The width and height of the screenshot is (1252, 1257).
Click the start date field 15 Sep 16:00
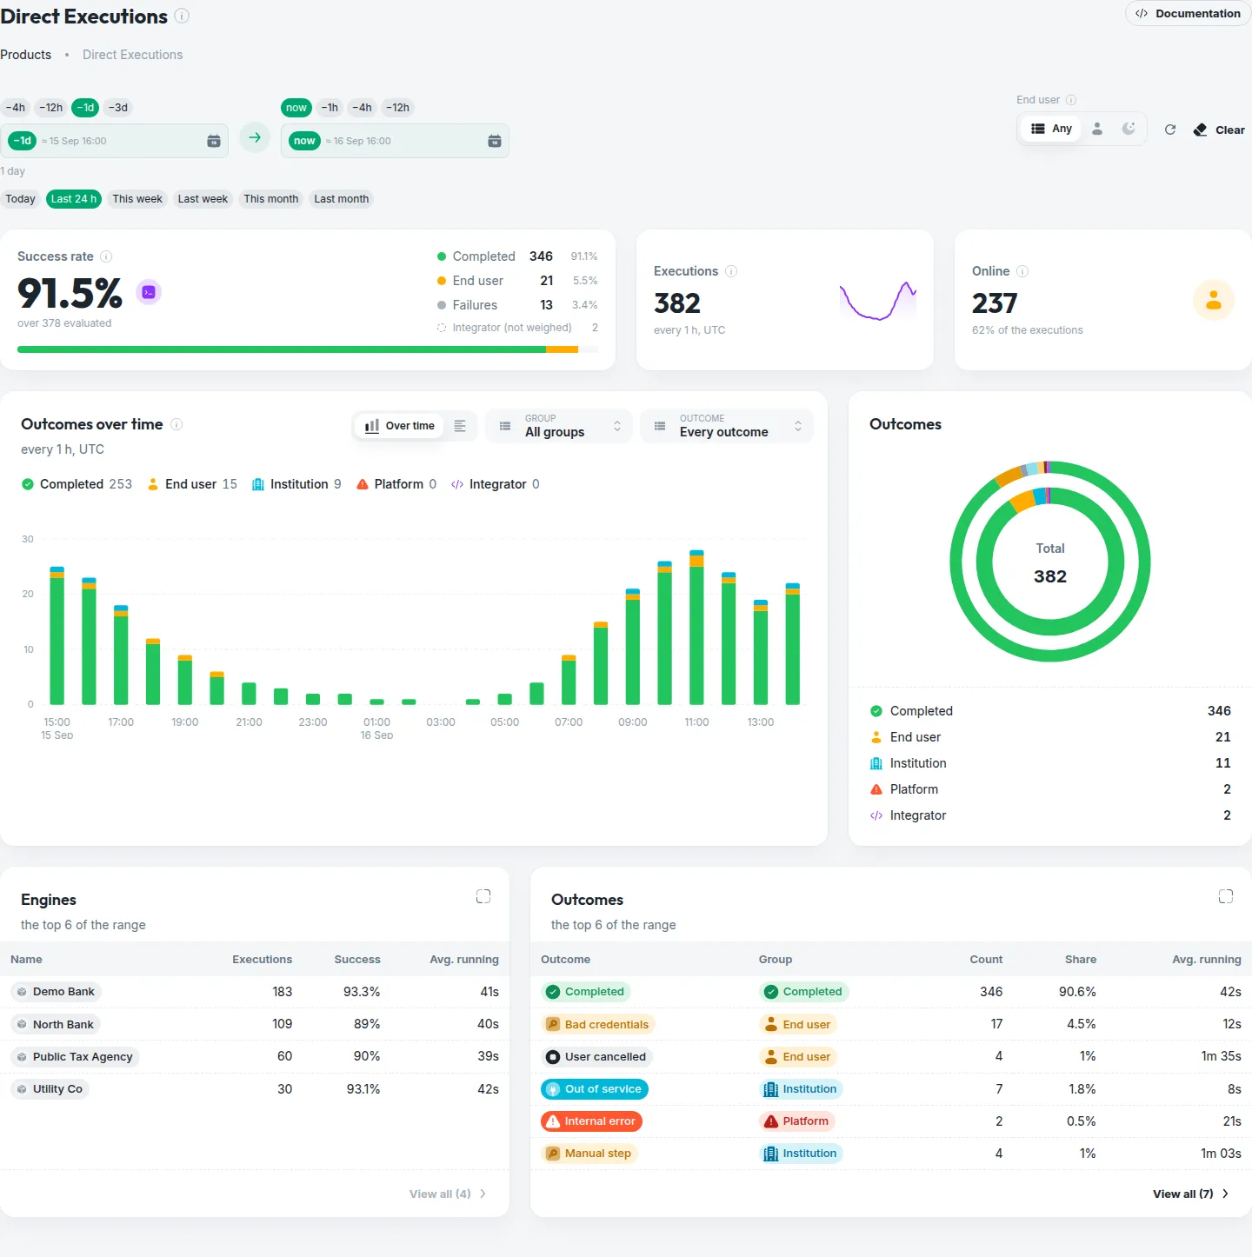click(115, 141)
